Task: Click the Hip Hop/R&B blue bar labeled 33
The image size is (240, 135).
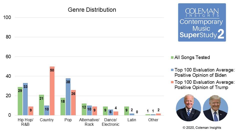Action: pyautogui.click(x=25, y=99)
